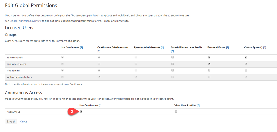Open help for View User Profiles column

tap(198, 105)
